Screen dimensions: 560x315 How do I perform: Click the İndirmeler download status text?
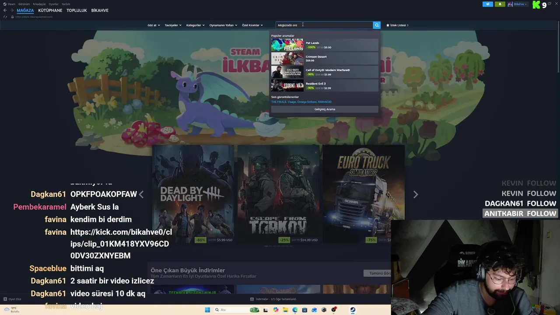276,299
